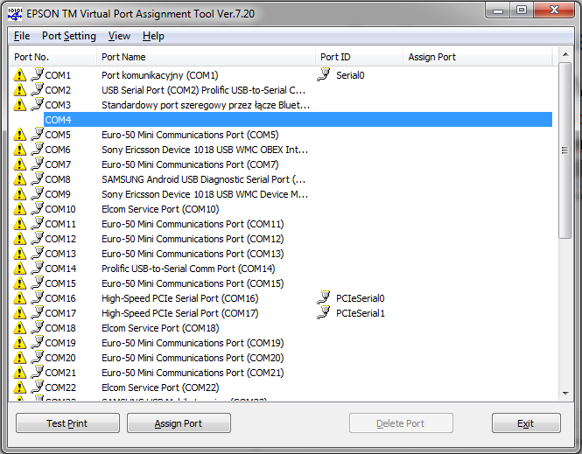Screen dimensions: 582x454
Task: Click the warning icon beside COM22
Action: coord(19,387)
